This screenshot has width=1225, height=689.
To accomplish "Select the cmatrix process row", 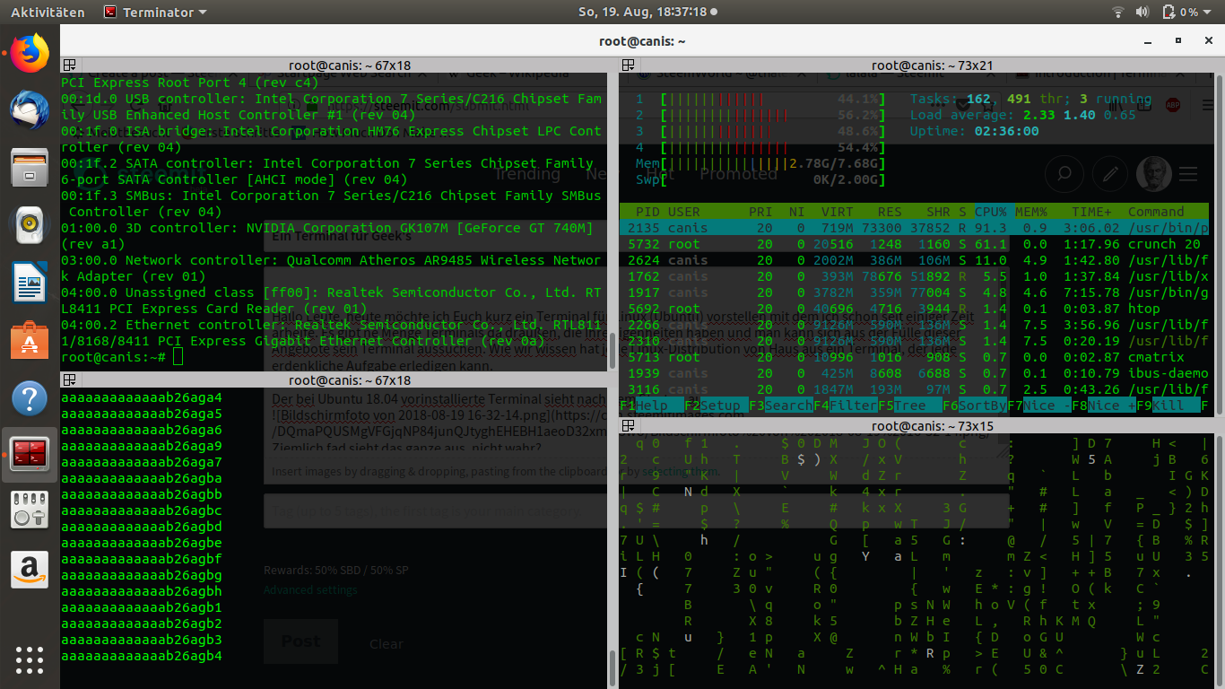I will coord(914,357).
